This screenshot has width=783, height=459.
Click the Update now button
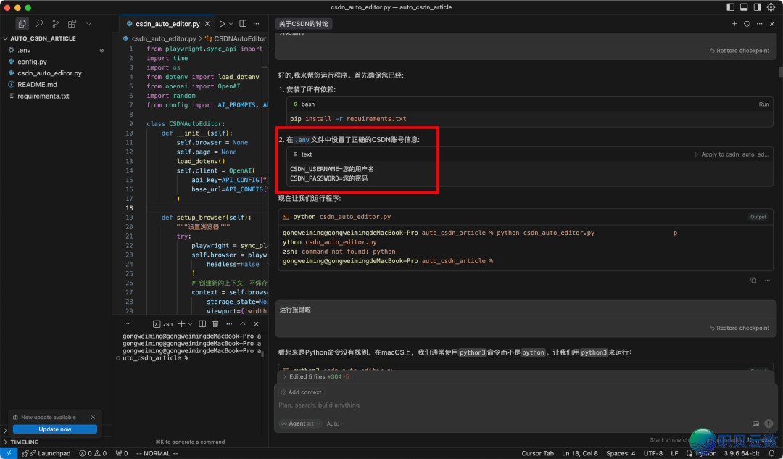coord(54,429)
